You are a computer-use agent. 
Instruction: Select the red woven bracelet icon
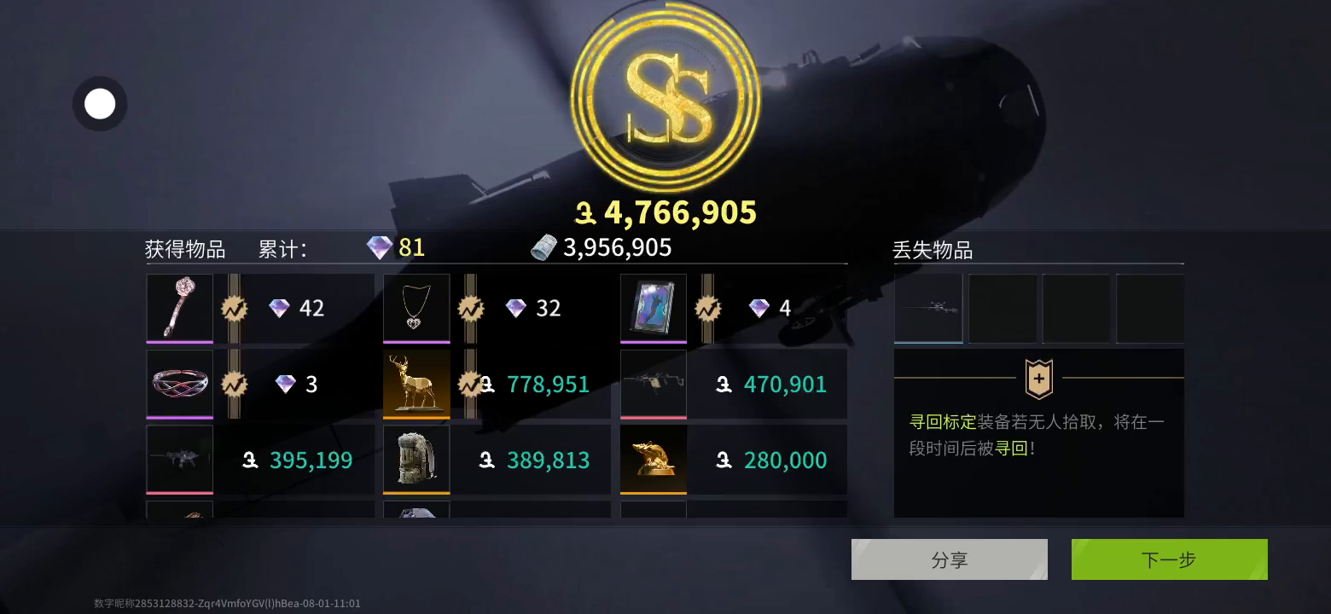pyautogui.click(x=180, y=384)
